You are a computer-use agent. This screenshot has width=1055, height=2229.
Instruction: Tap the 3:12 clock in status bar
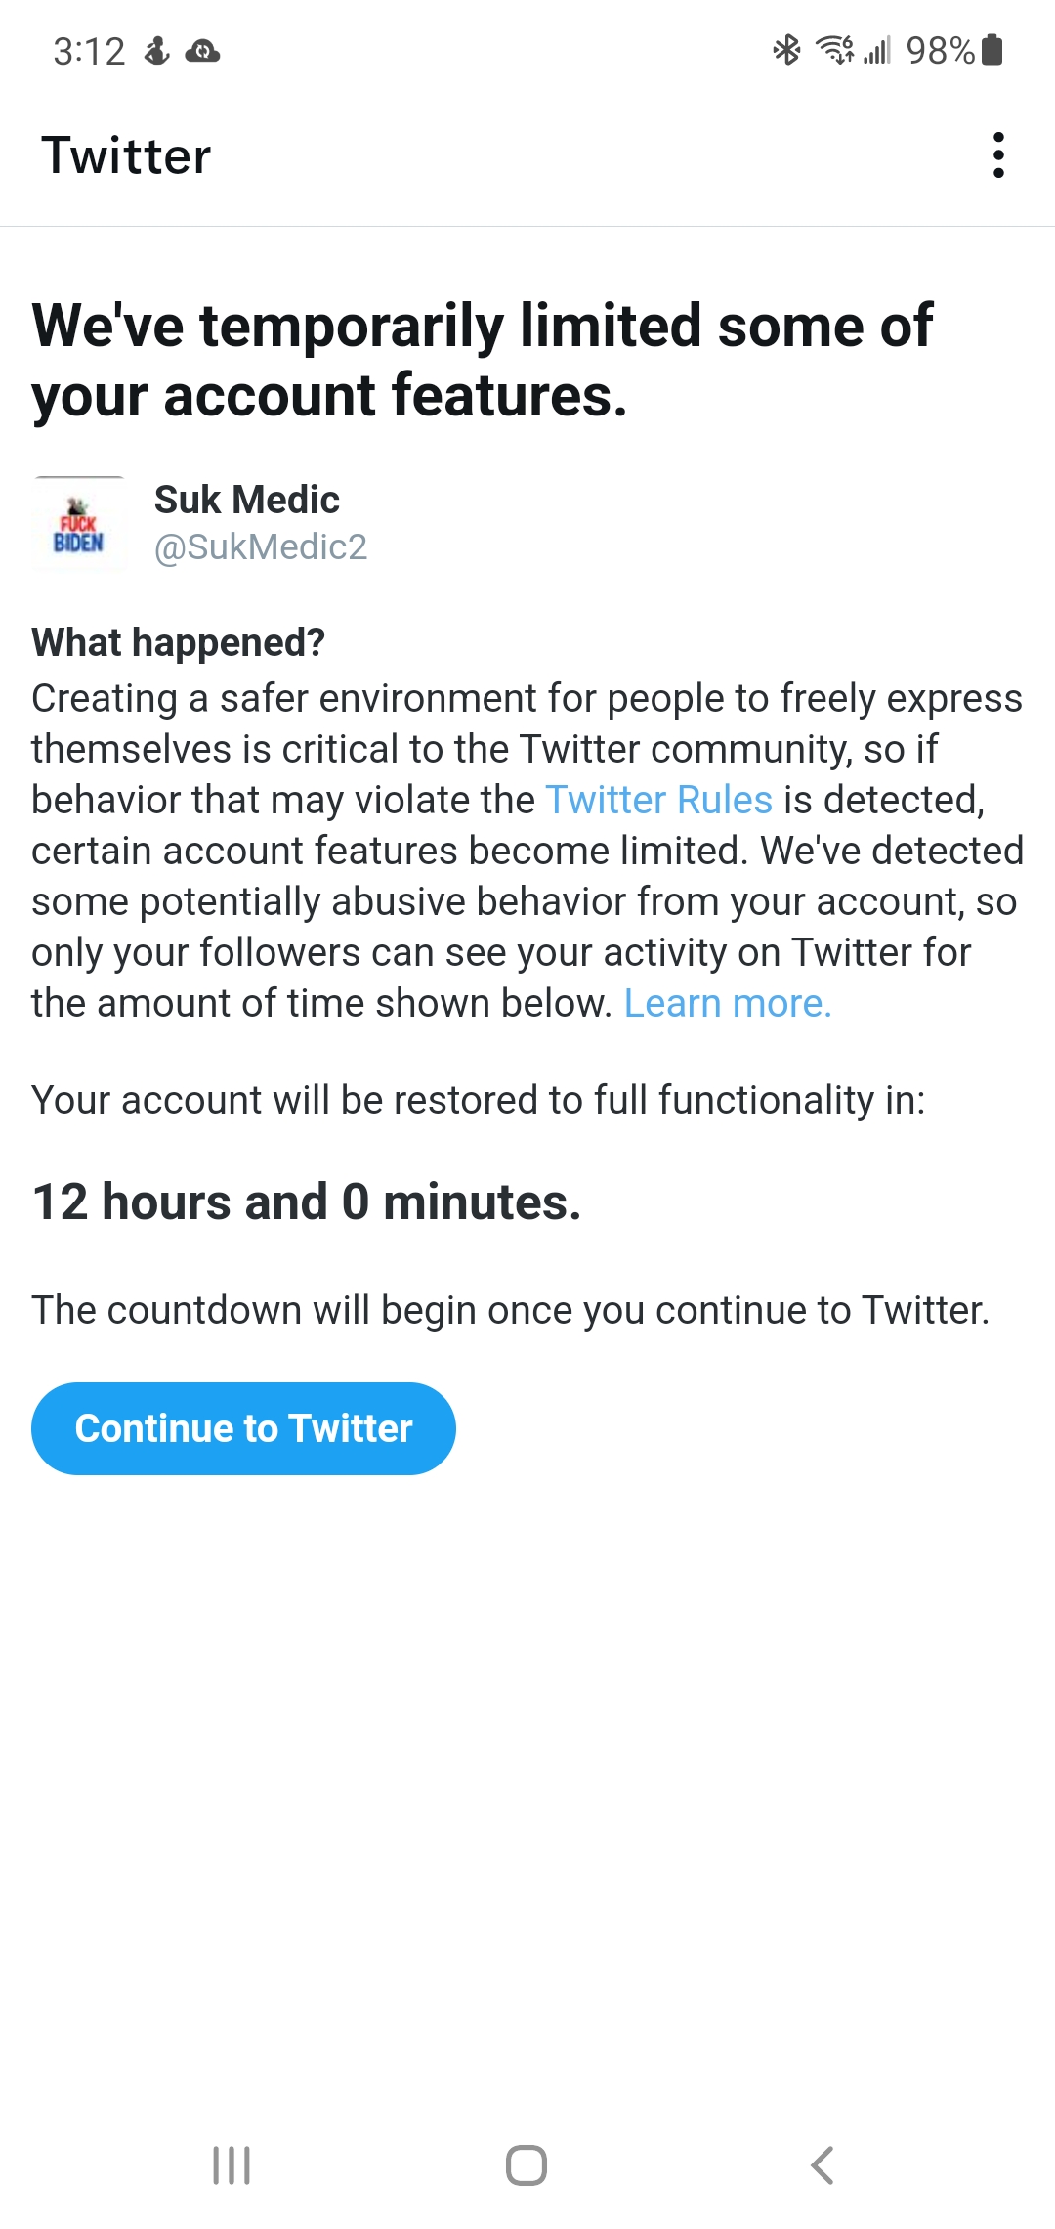click(x=89, y=51)
